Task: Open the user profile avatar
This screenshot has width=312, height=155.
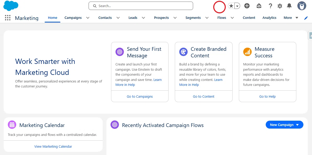Action: pyautogui.click(x=302, y=6)
